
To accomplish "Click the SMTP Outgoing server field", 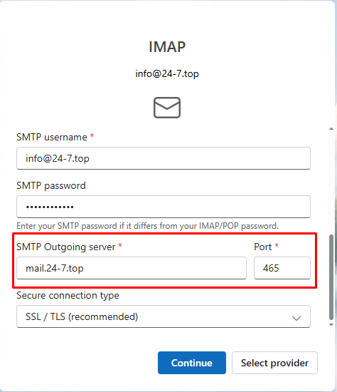I will 132,268.
